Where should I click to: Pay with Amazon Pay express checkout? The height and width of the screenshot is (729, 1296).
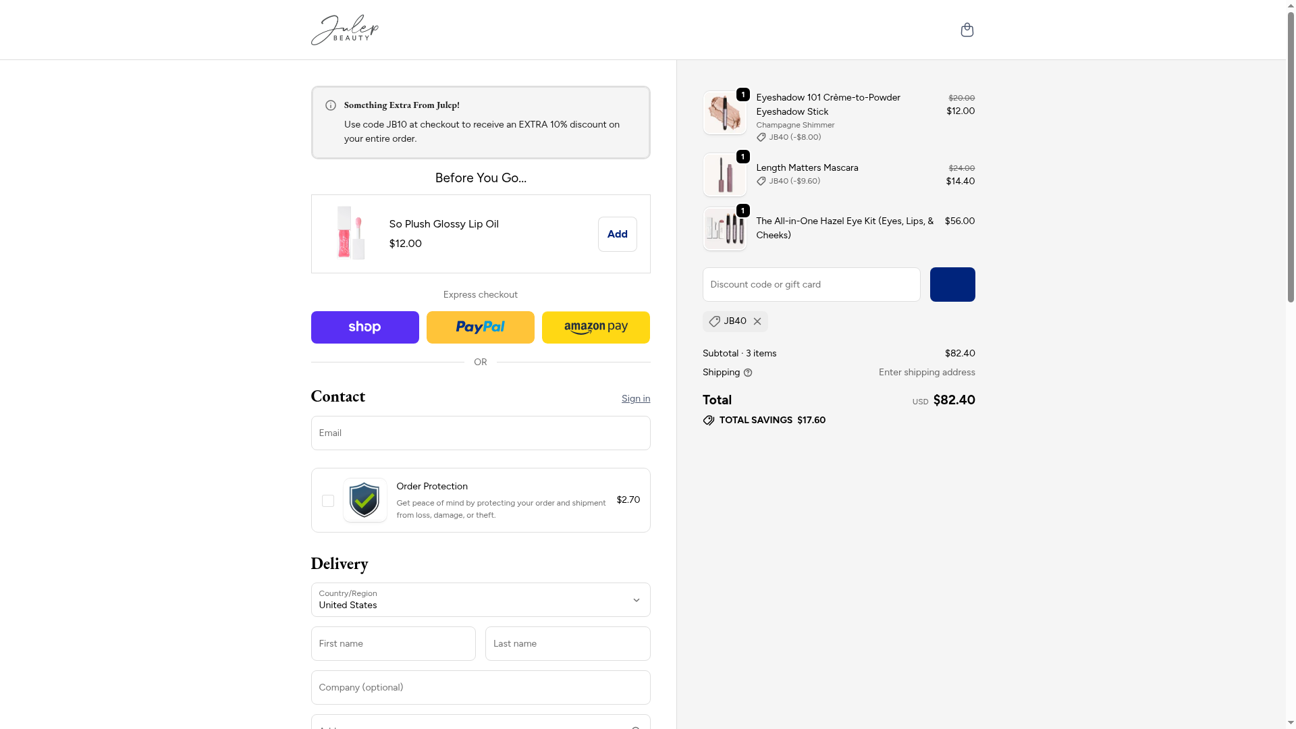[x=595, y=327]
